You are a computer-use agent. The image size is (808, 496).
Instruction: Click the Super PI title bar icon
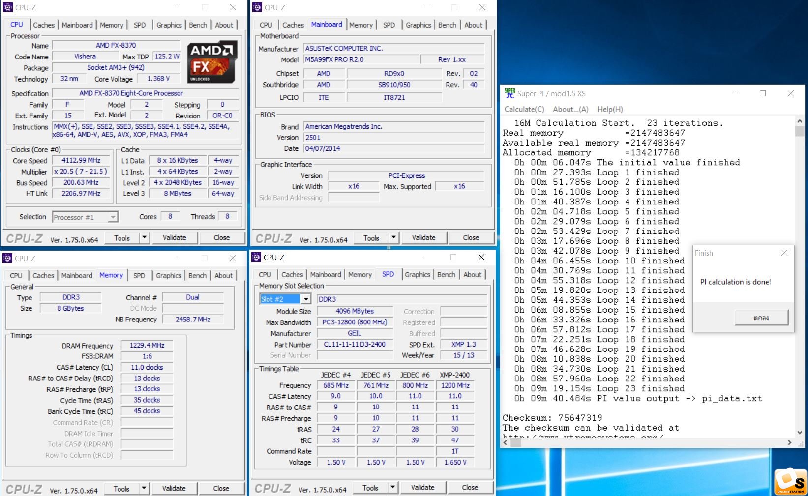pyautogui.click(x=509, y=93)
